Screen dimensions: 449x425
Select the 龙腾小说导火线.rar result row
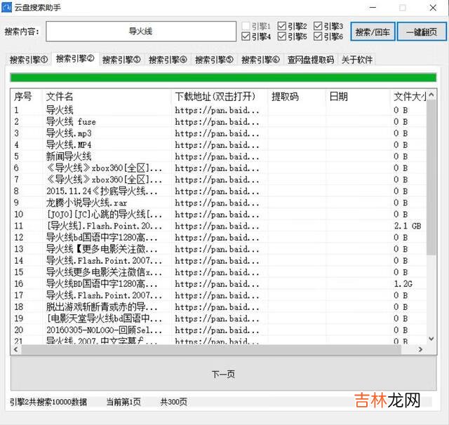tap(105, 203)
